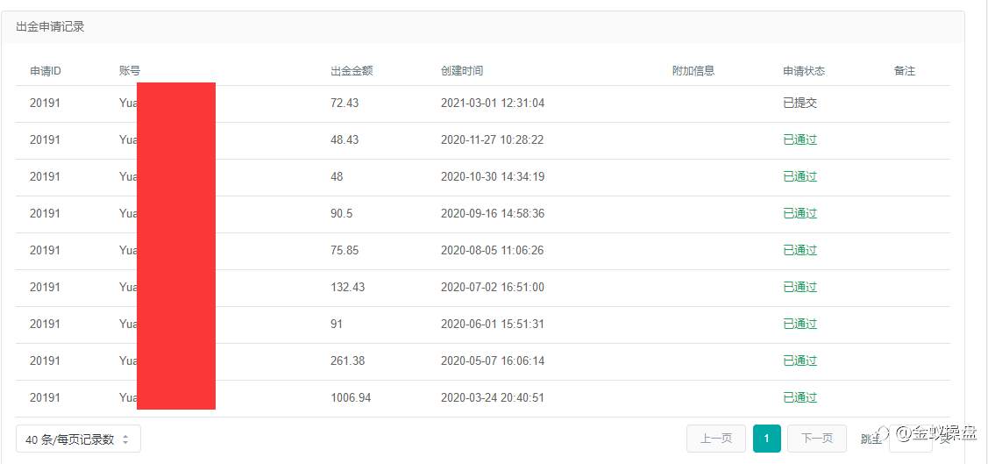Select the amount cell 90.5
988x464 pixels.
click(342, 214)
